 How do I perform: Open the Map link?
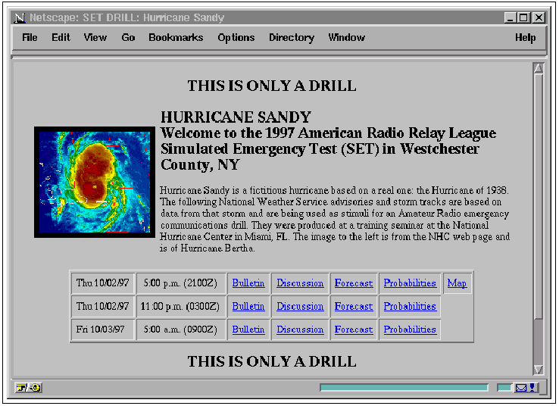(457, 283)
